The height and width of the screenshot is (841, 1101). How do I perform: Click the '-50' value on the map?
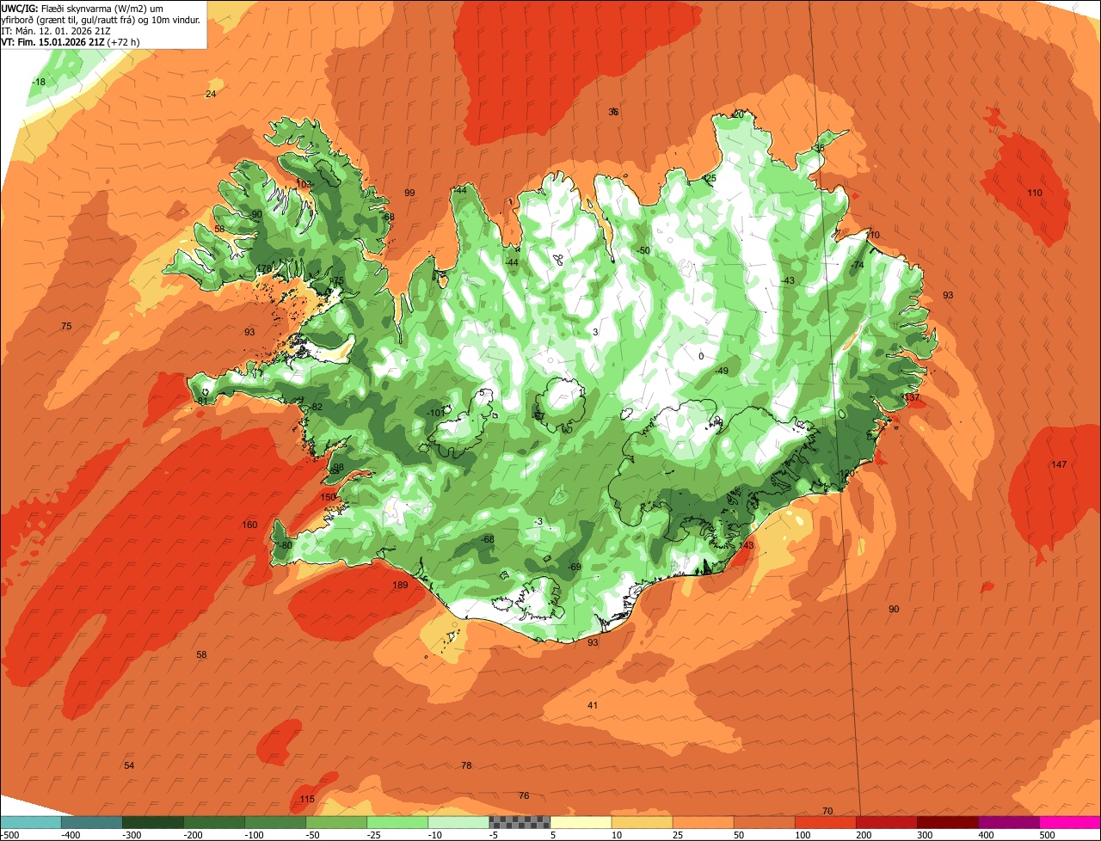click(x=643, y=250)
